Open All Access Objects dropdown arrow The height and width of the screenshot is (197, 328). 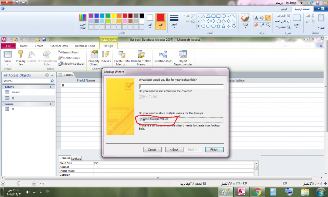click(47, 75)
